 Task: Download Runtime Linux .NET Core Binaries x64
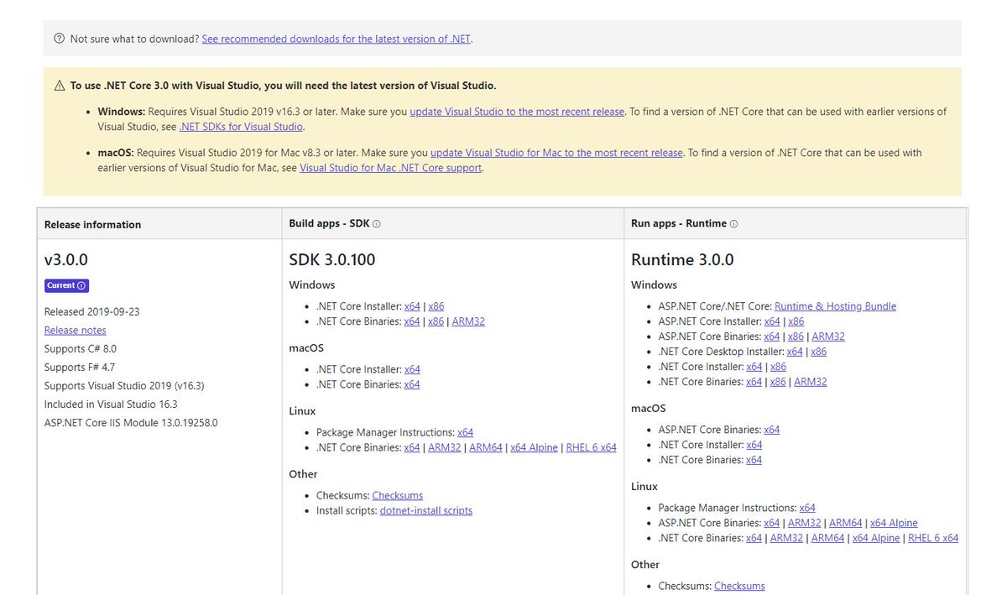(754, 538)
